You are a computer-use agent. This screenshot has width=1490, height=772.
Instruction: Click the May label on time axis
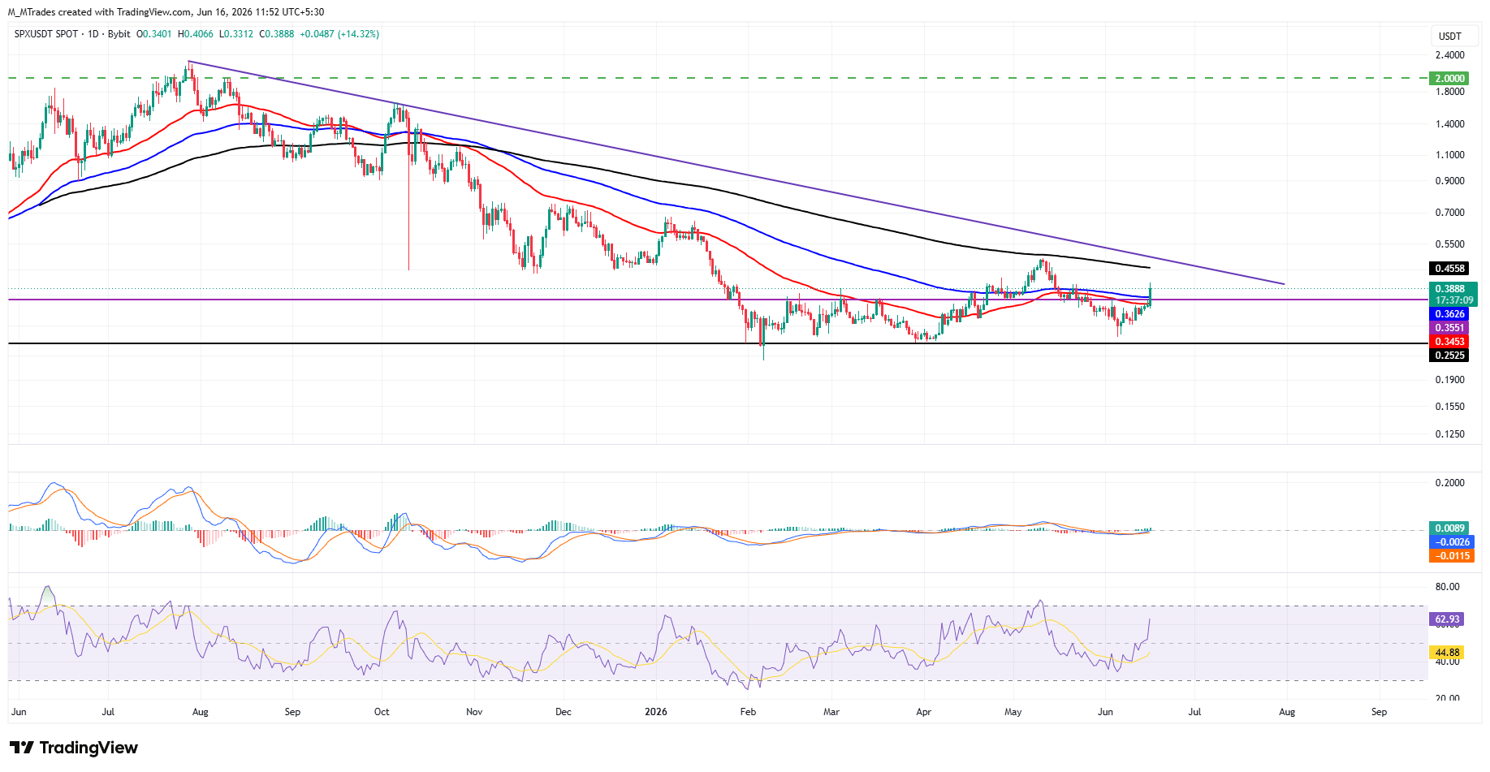click(1013, 712)
